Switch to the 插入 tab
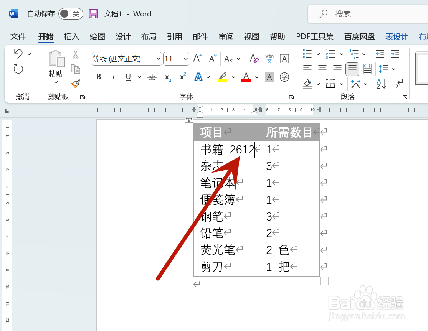The height and width of the screenshot is (331, 428). (71, 36)
